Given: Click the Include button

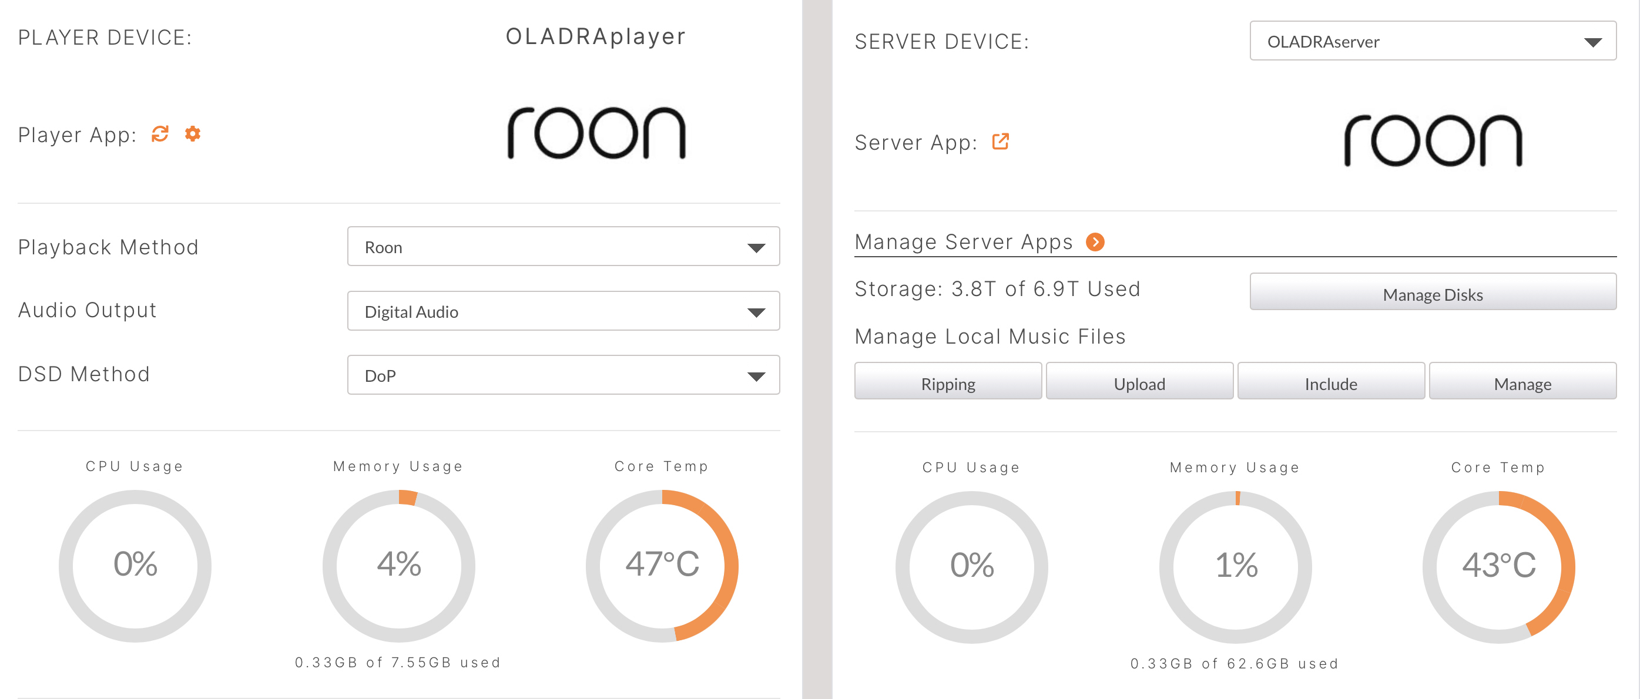Looking at the screenshot, I should pos(1330,383).
